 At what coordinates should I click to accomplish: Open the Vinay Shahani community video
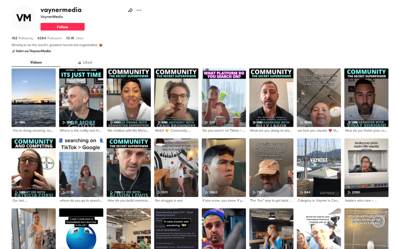tap(366, 98)
